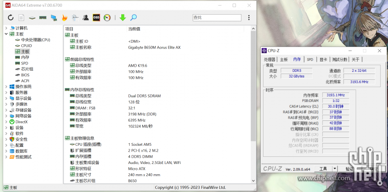The height and width of the screenshot is (192, 388).
Task: Switch to 測試分數 tab in CPU-Z
Action: [340, 60]
